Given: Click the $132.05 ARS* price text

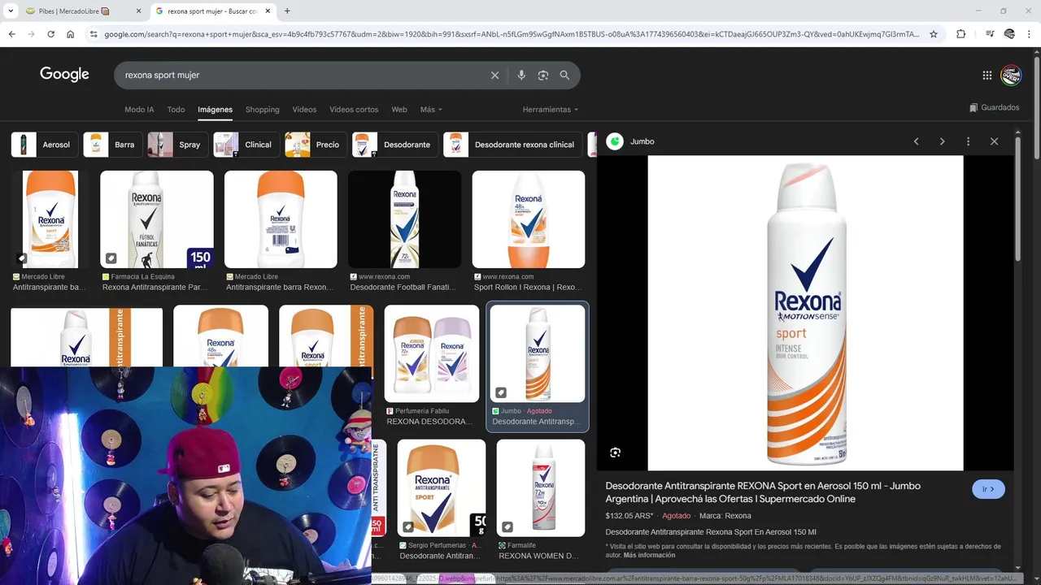Looking at the screenshot, I should 629,516.
